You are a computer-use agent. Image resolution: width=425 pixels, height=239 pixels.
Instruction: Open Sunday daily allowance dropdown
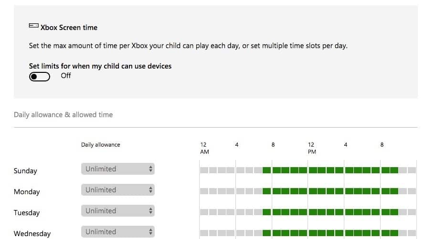point(117,169)
